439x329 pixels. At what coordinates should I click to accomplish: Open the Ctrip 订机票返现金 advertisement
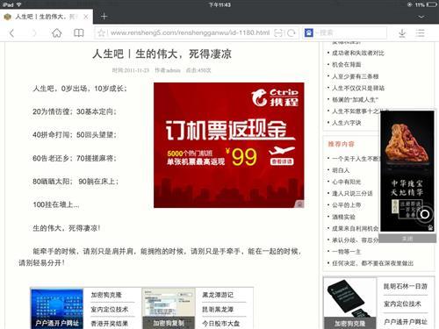tap(229, 146)
